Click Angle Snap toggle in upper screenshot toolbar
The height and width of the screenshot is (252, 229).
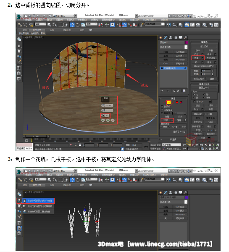(124, 25)
